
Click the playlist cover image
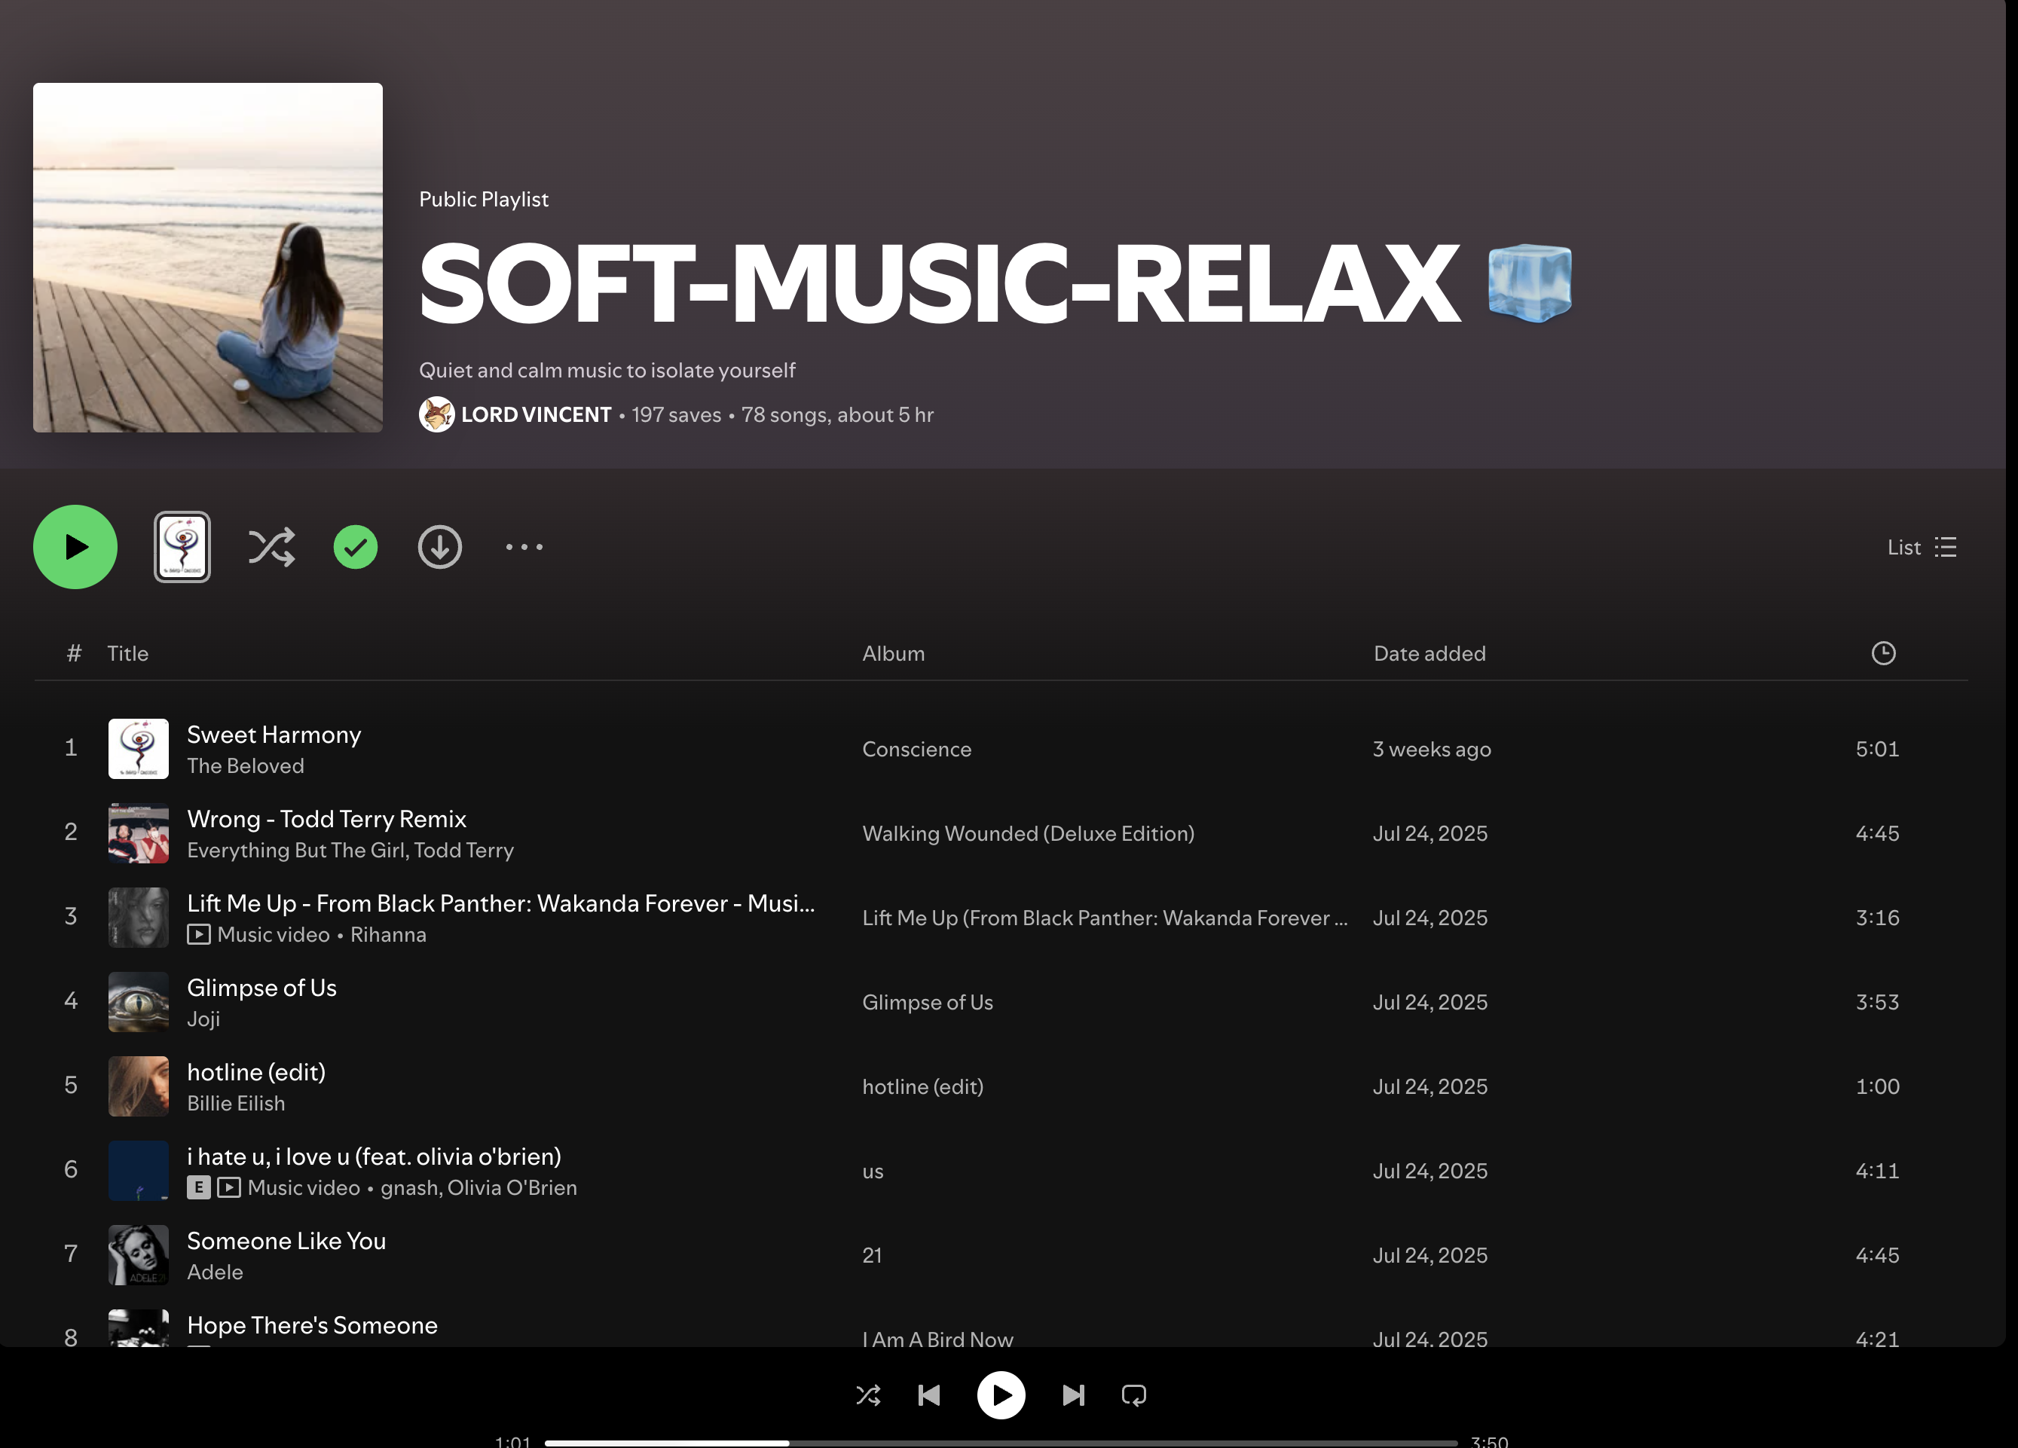[207, 257]
